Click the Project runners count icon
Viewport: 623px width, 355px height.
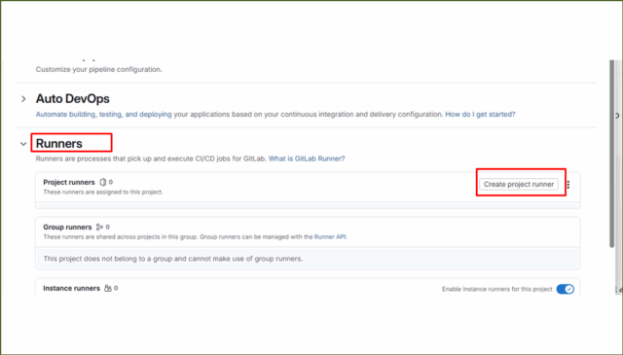click(103, 182)
